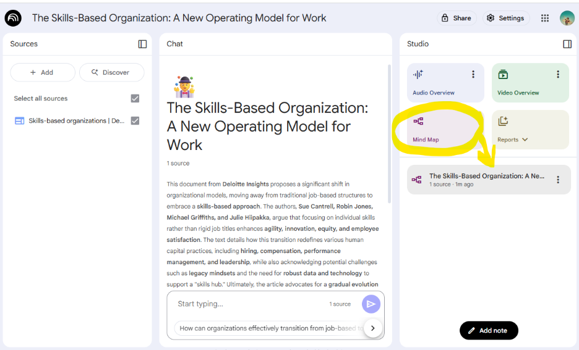Select suggested question about job-based transition

[269, 328]
